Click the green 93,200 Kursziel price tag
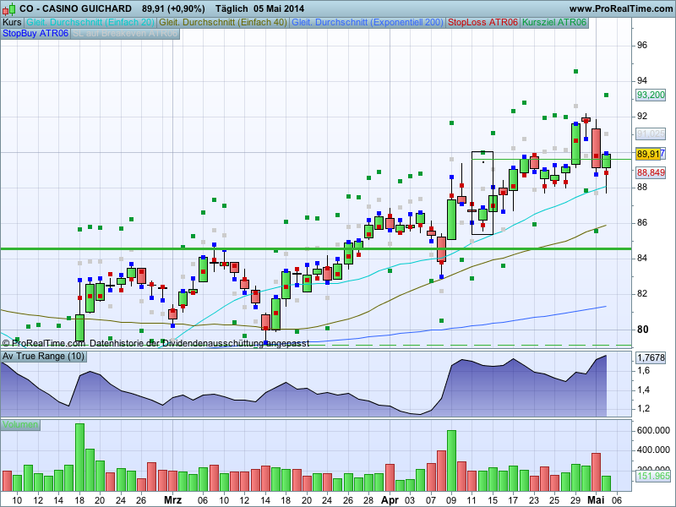Viewport: 676px width, 507px height. pyautogui.click(x=651, y=95)
